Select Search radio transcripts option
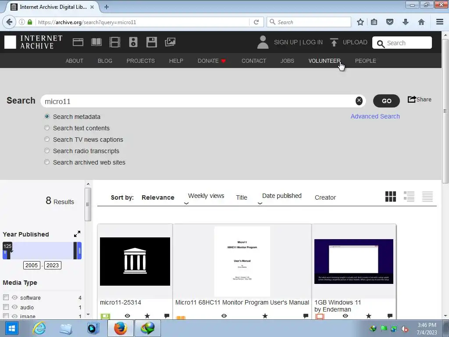449x337 pixels. click(47, 151)
